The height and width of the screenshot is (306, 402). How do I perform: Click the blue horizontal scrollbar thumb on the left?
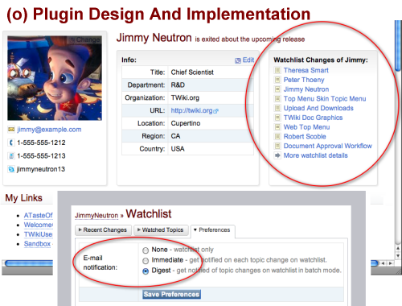(29, 263)
